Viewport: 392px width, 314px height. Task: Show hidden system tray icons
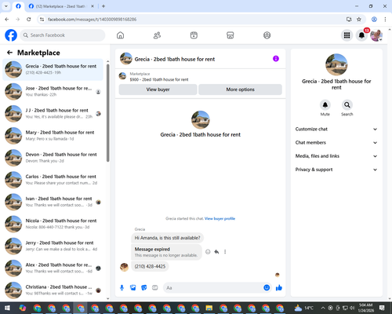(x=323, y=308)
